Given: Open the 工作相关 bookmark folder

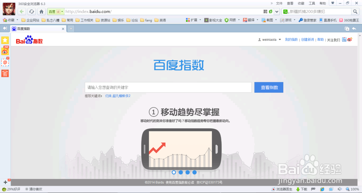Looking at the screenshot, I should pos(84,20).
